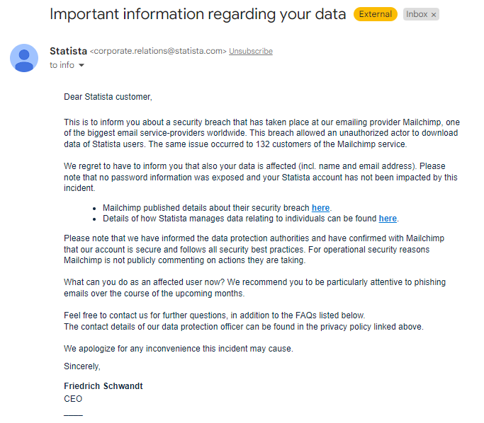Click the CEO title in signature

click(73, 399)
